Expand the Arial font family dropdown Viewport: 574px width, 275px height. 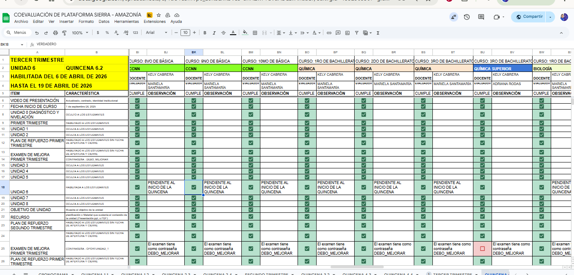pos(160,33)
